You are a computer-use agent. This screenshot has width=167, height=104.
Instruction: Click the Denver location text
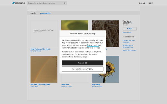125,25
